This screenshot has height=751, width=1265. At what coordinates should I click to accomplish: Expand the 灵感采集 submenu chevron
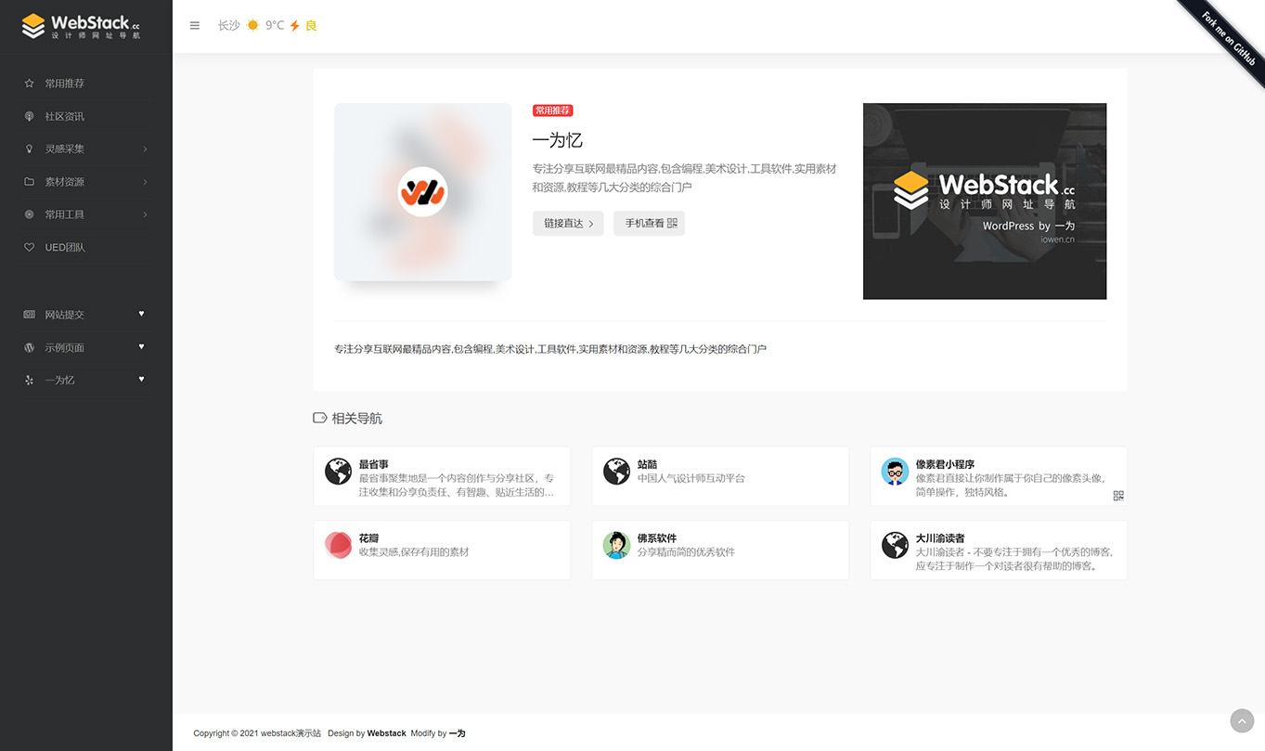click(145, 149)
